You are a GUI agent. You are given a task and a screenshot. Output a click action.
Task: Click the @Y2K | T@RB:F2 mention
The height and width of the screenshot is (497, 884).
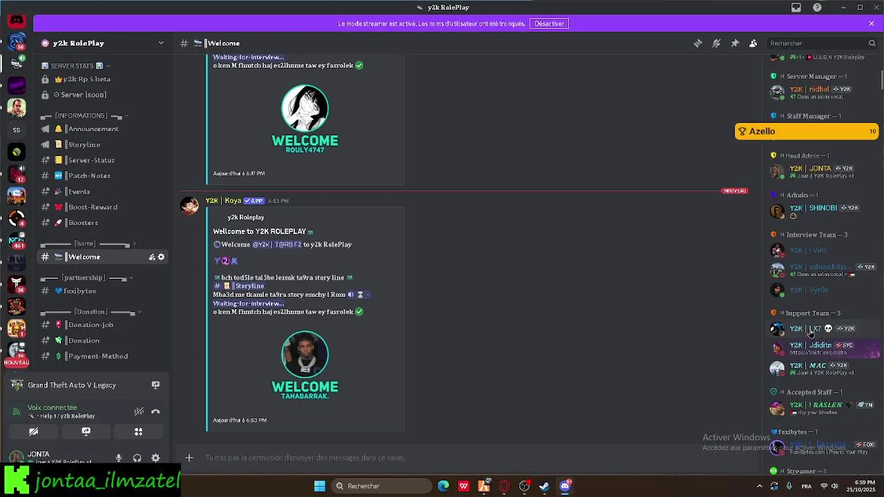pyautogui.click(x=277, y=244)
